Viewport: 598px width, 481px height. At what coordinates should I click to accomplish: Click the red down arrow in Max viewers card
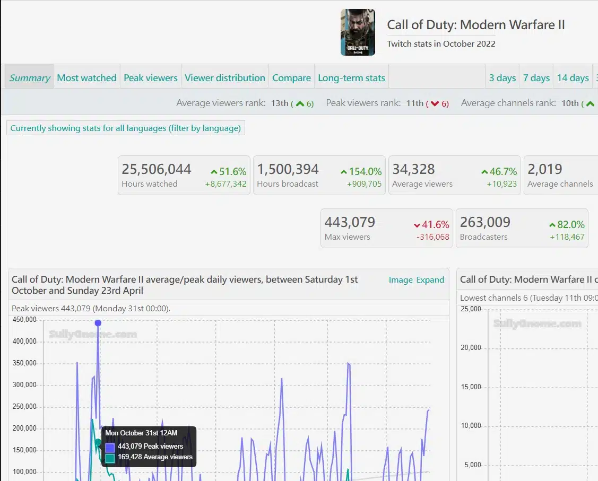click(x=417, y=225)
